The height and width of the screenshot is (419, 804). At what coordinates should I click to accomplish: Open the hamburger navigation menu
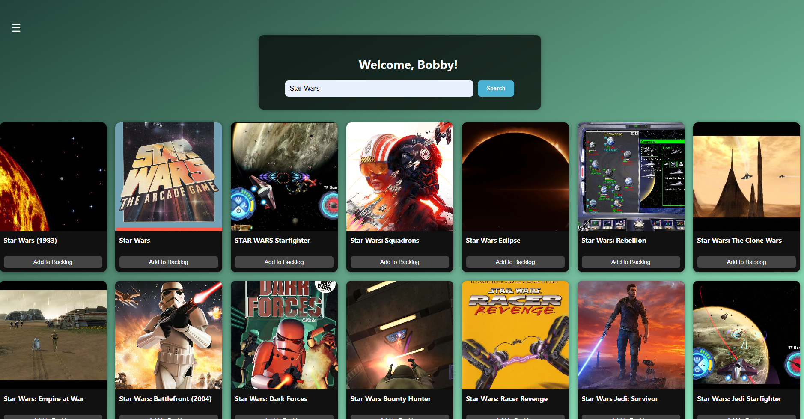16,27
